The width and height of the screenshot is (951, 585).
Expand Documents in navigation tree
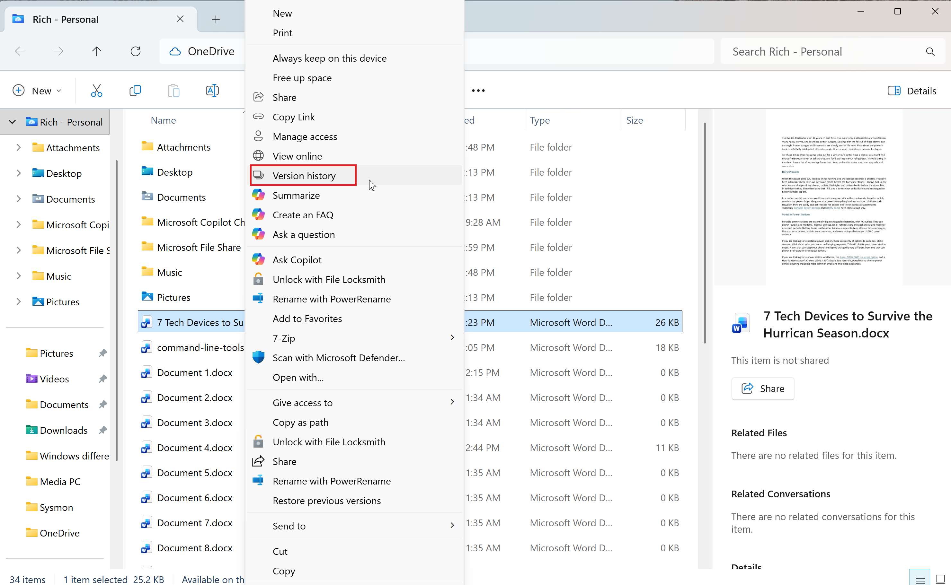[x=18, y=199]
